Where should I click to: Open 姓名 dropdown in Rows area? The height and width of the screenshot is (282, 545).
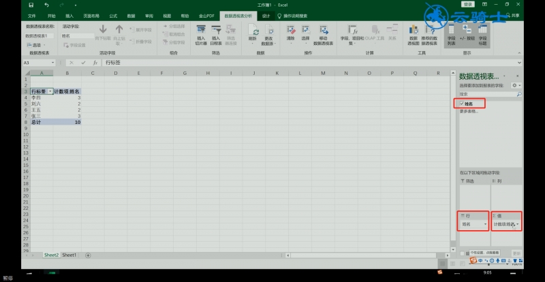coord(485,225)
